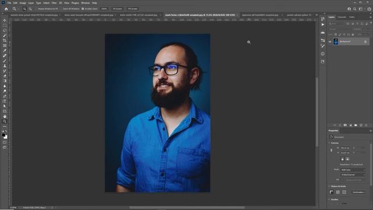Image resolution: width=373 pixels, height=210 pixels.
Task: Select the Path Selection tool
Action: 5,106
